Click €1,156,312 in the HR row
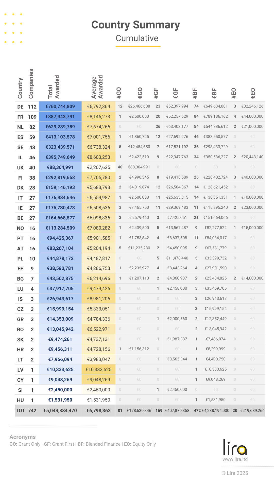274x487 pixels. click(x=139, y=349)
